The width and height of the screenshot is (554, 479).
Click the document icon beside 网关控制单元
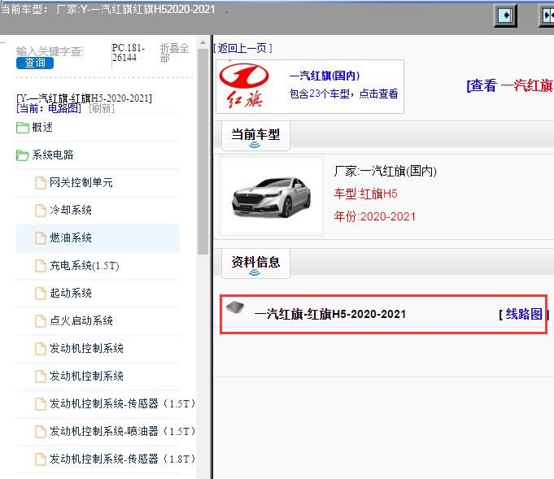41,183
